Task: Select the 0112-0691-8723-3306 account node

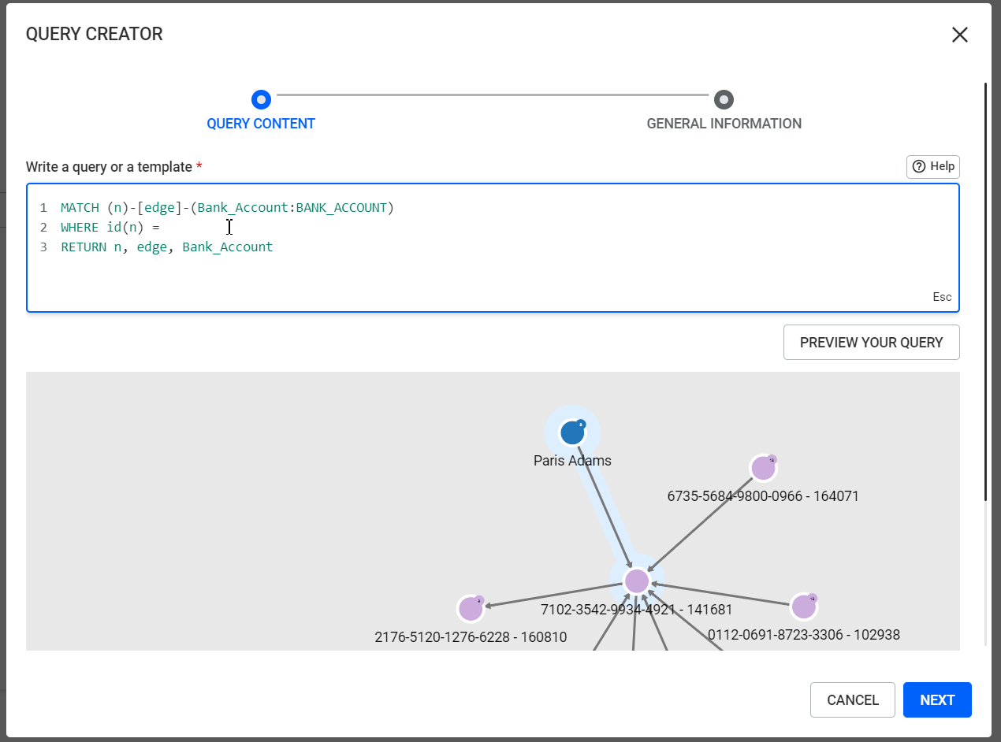Action: tap(803, 607)
